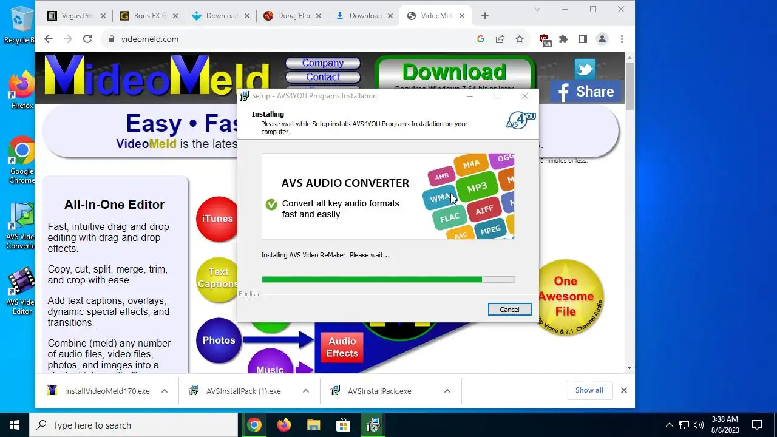777x437 pixels.
Task: Click the Type here to search box
Action: [134, 425]
